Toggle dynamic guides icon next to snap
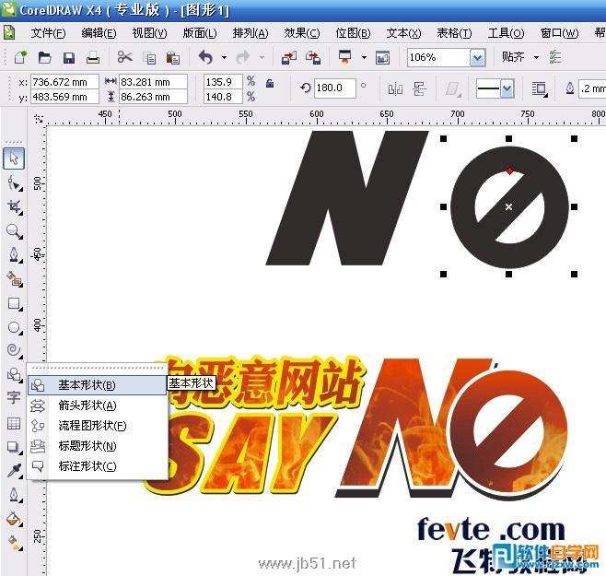This screenshot has width=606, height=576. [x=555, y=57]
